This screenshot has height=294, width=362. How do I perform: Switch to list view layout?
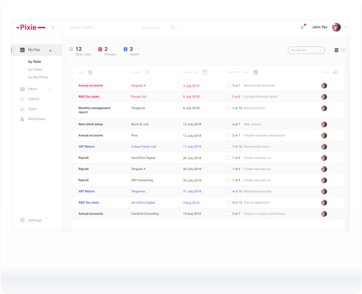tap(336, 50)
